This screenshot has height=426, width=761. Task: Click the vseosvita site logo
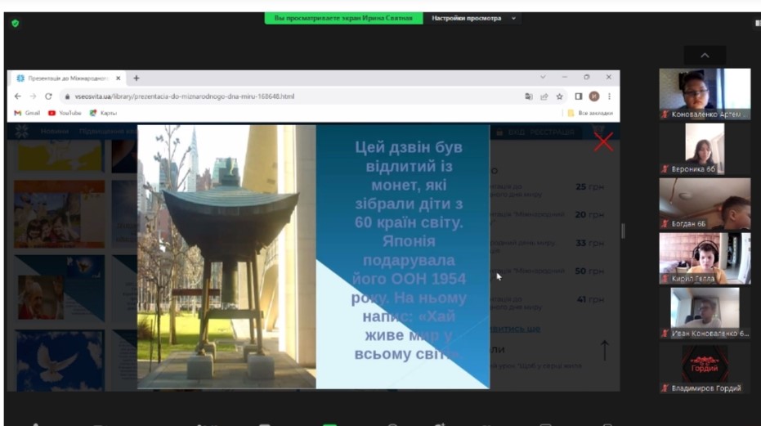pyautogui.click(x=21, y=131)
